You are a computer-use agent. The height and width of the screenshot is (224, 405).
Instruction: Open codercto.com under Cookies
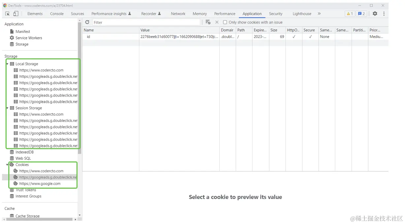click(x=41, y=171)
